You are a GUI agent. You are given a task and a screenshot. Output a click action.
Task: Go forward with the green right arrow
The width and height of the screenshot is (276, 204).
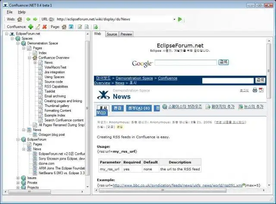[x=35, y=19]
